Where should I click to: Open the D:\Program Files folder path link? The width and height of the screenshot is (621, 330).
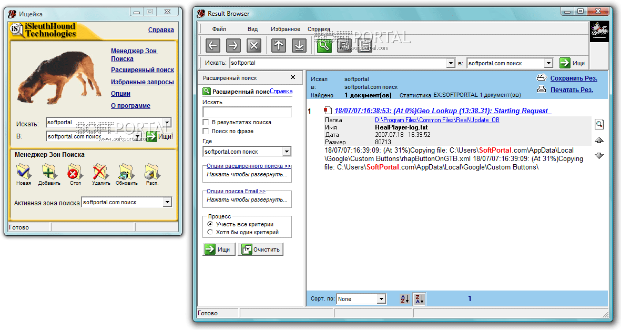(437, 120)
